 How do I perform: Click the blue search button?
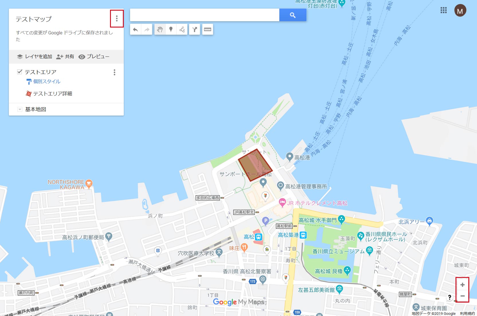(x=293, y=15)
